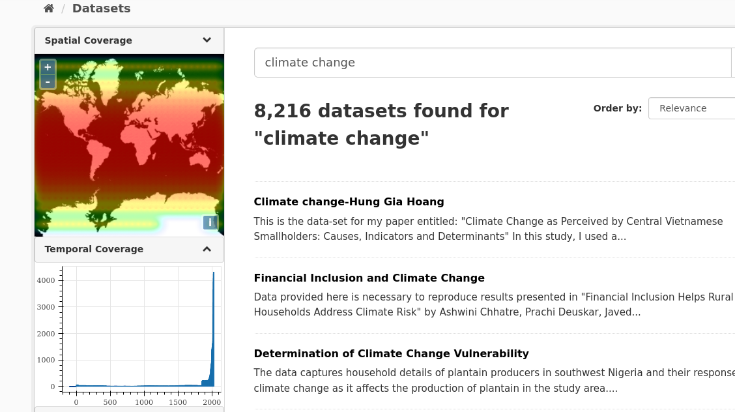Zoom in on the spatial coverage map
Screen dimensions: 735x412
pos(48,67)
